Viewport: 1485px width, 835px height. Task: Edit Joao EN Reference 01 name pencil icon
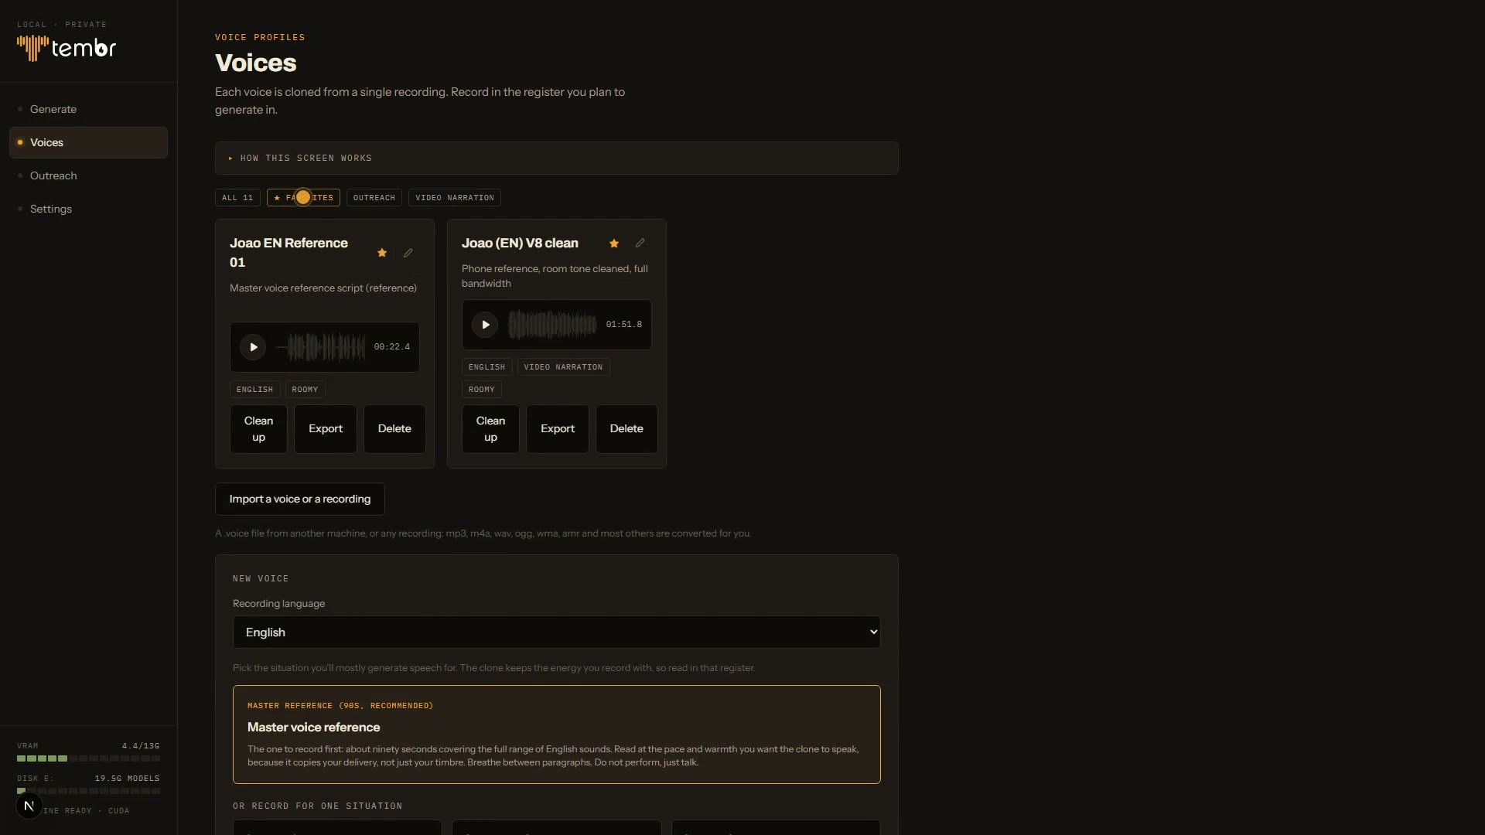(x=408, y=253)
